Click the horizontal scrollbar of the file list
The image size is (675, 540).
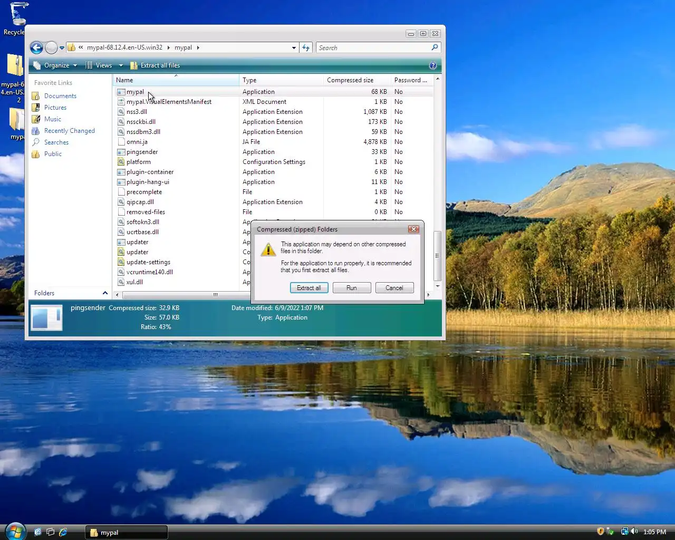pos(216,295)
